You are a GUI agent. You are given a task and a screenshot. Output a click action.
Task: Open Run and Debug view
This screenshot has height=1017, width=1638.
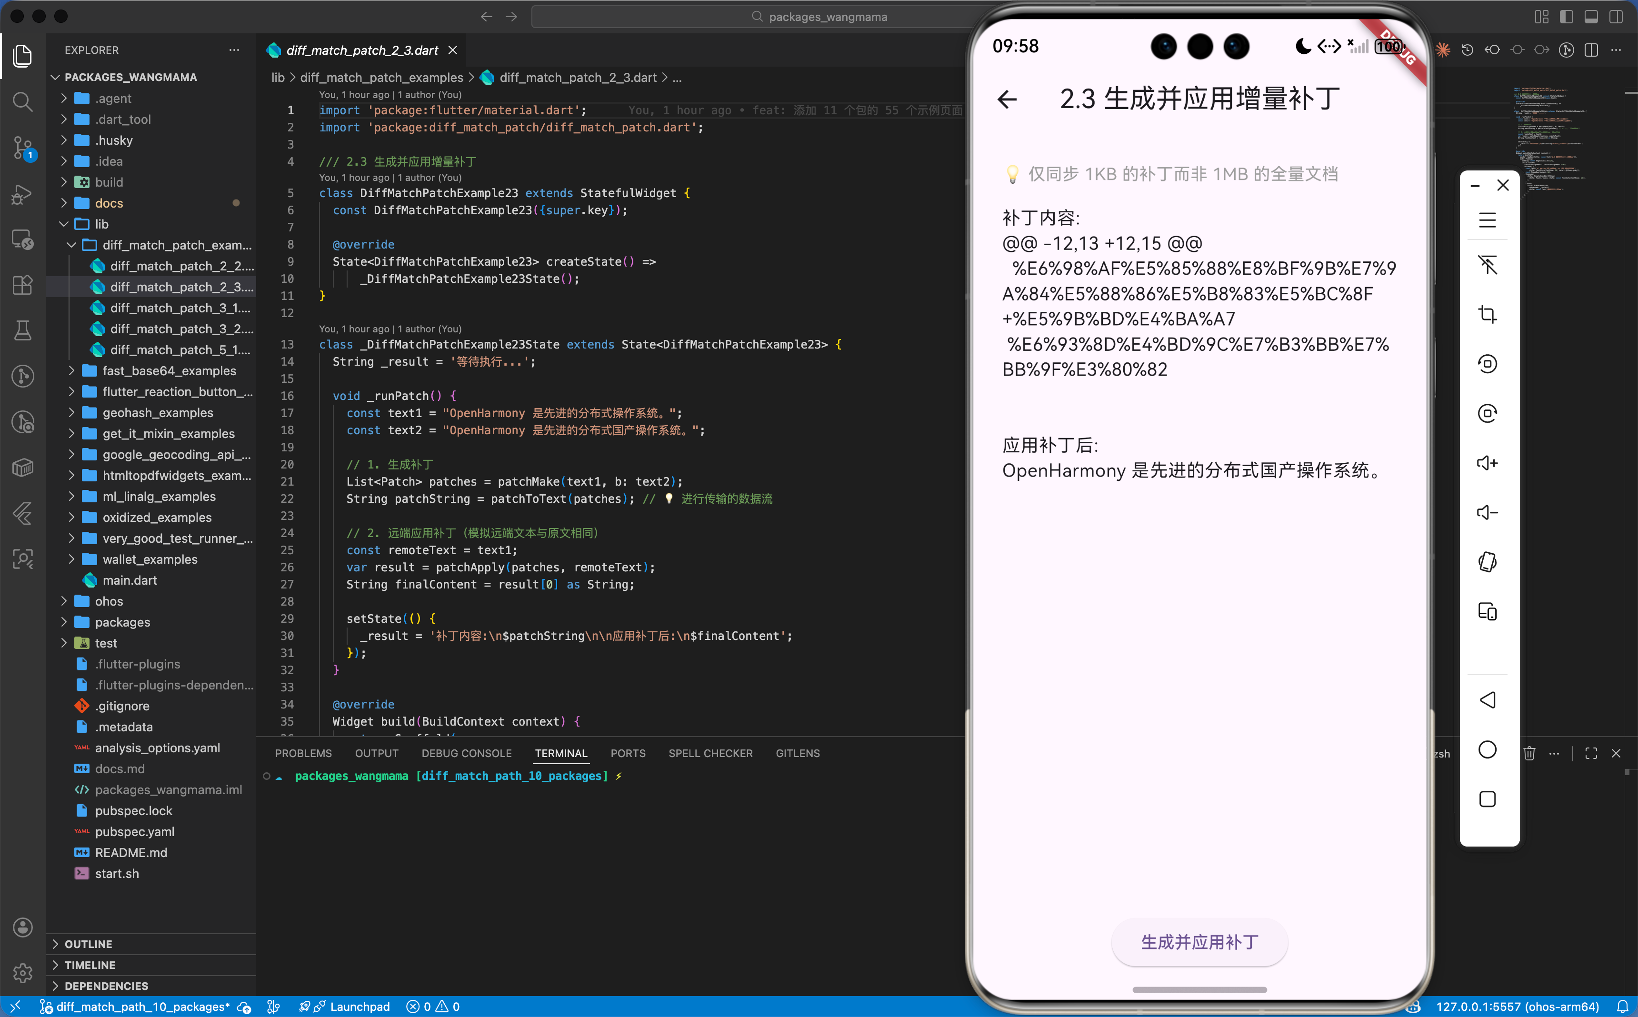[x=22, y=194]
